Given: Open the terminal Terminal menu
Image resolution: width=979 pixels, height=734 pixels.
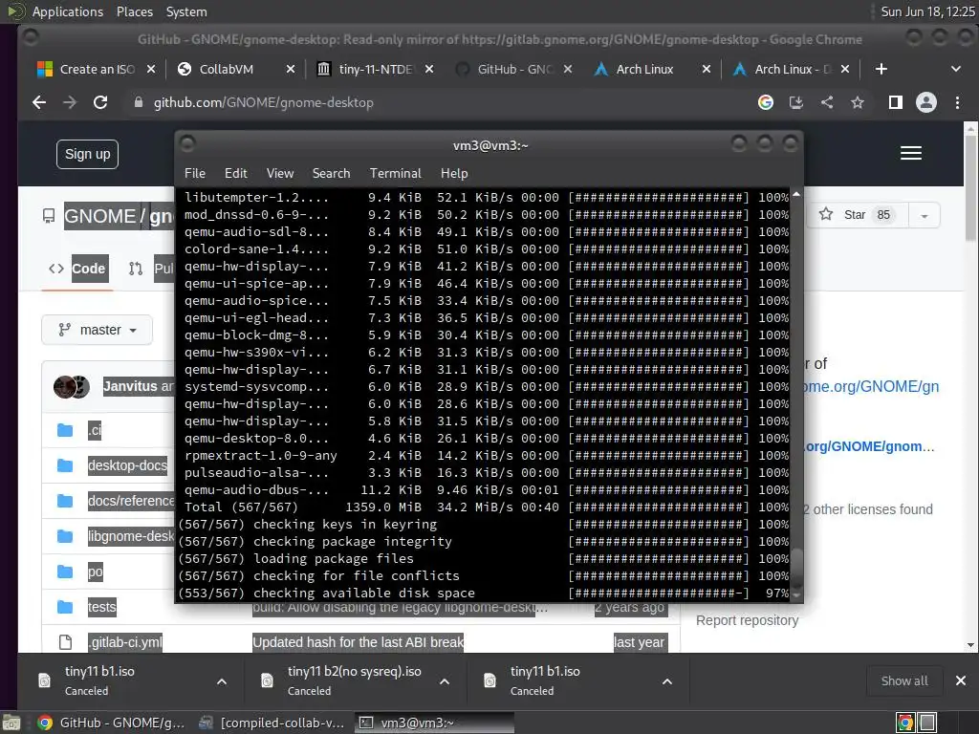Looking at the screenshot, I should click(x=395, y=173).
